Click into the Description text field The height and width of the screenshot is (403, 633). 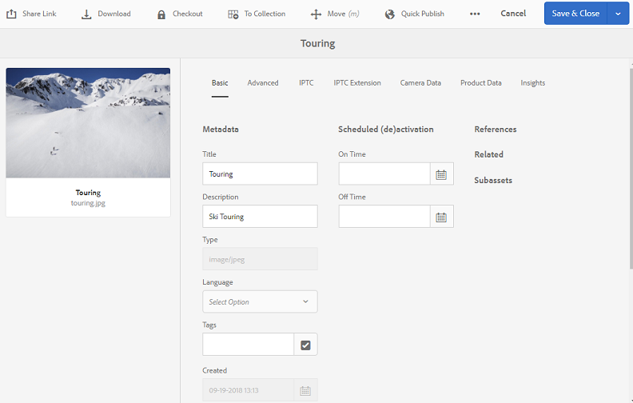pos(260,217)
